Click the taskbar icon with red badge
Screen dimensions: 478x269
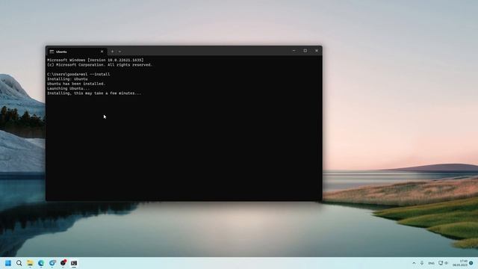63,263
